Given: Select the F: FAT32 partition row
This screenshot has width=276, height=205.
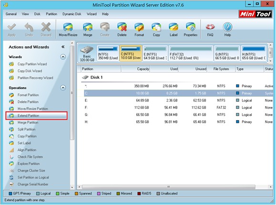Looking at the screenshot, I should tap(178, 108).
